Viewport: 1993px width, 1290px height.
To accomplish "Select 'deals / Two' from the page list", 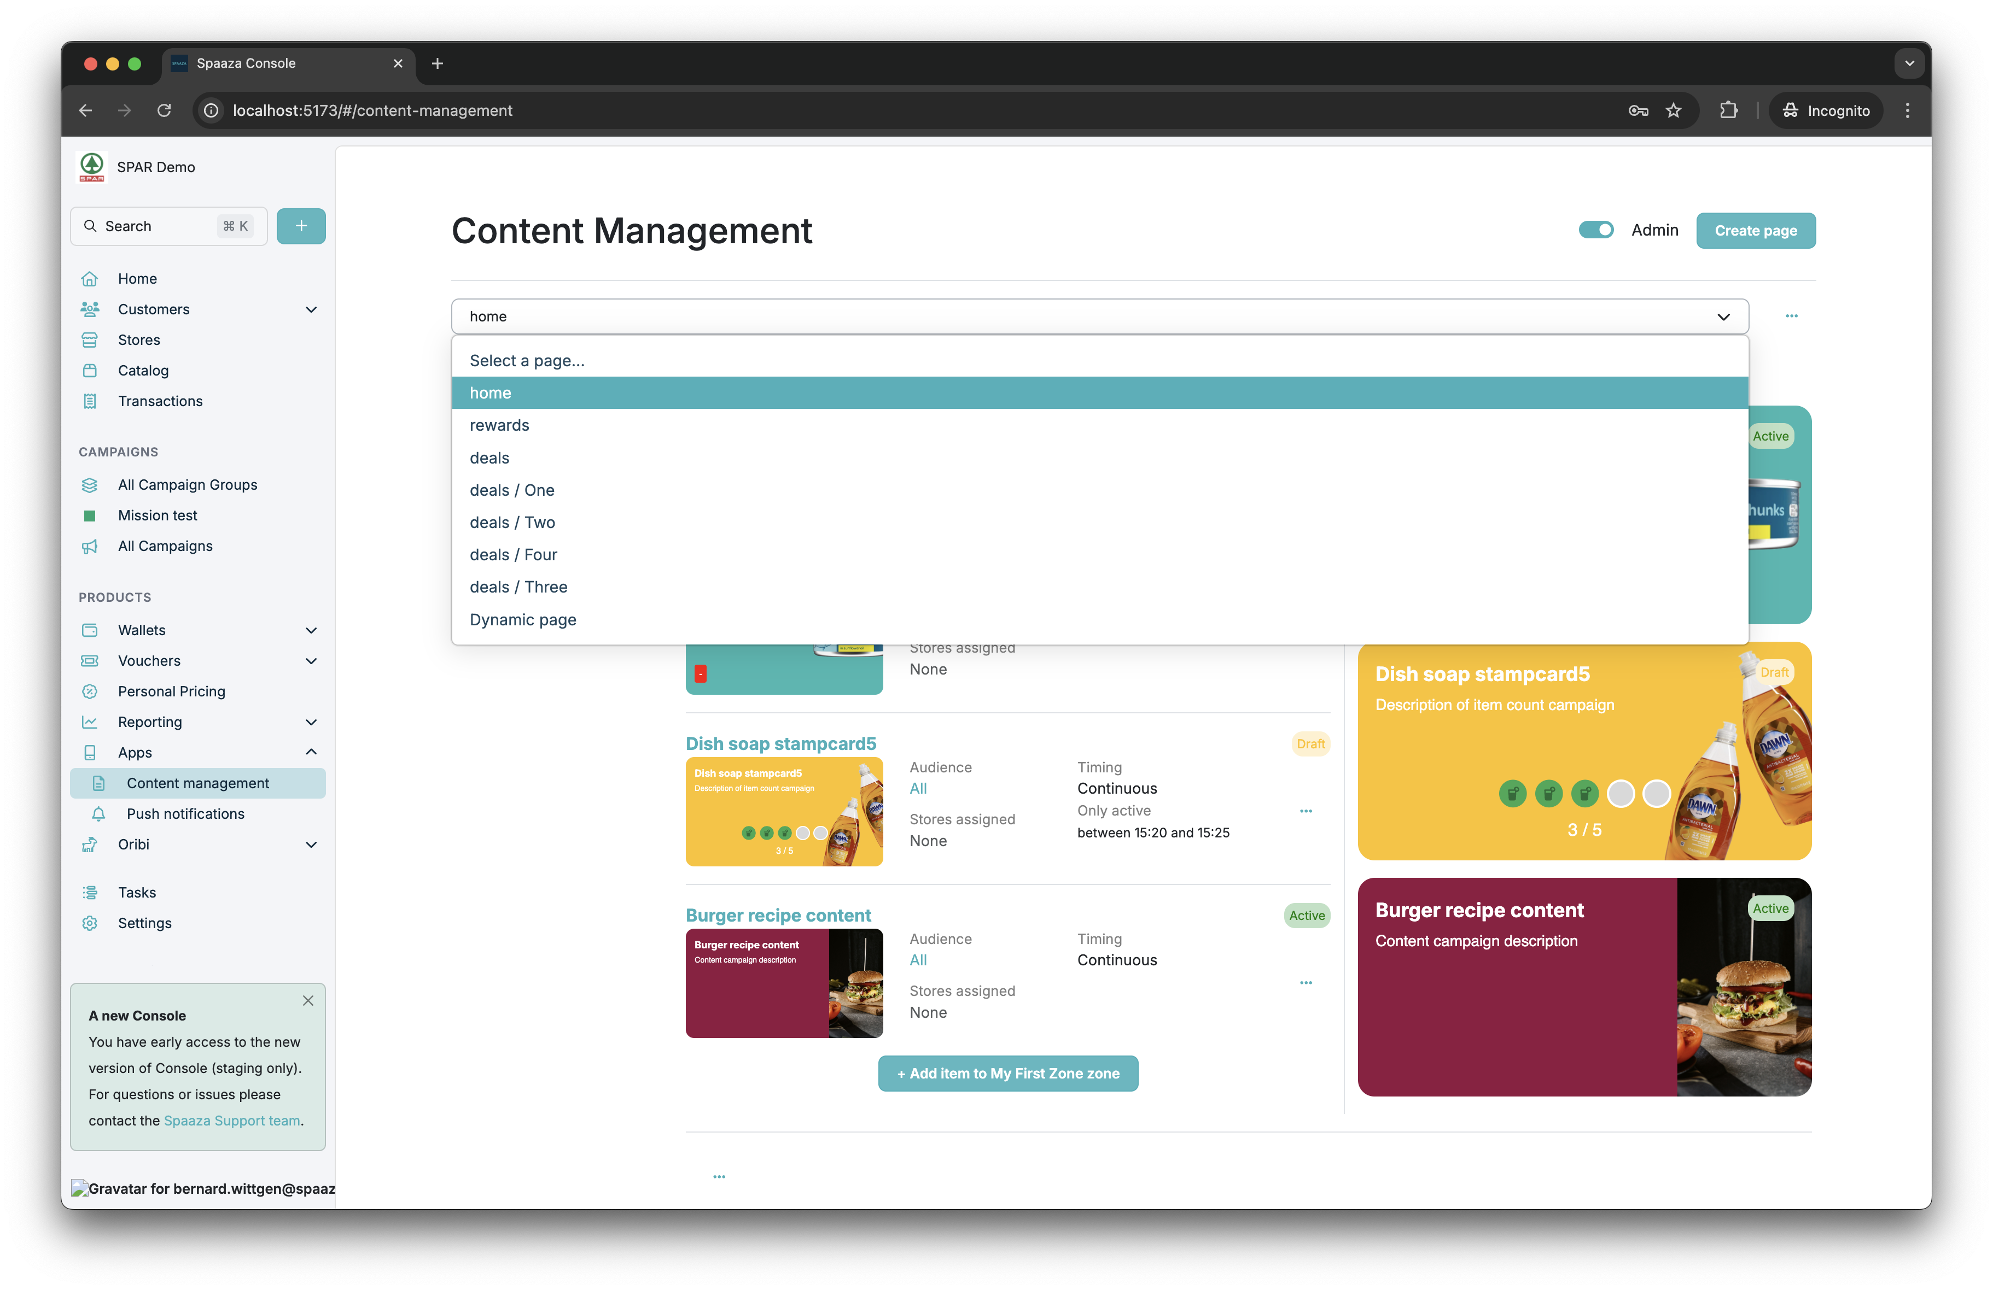I will pyautogui.click(x=512, y=523).
